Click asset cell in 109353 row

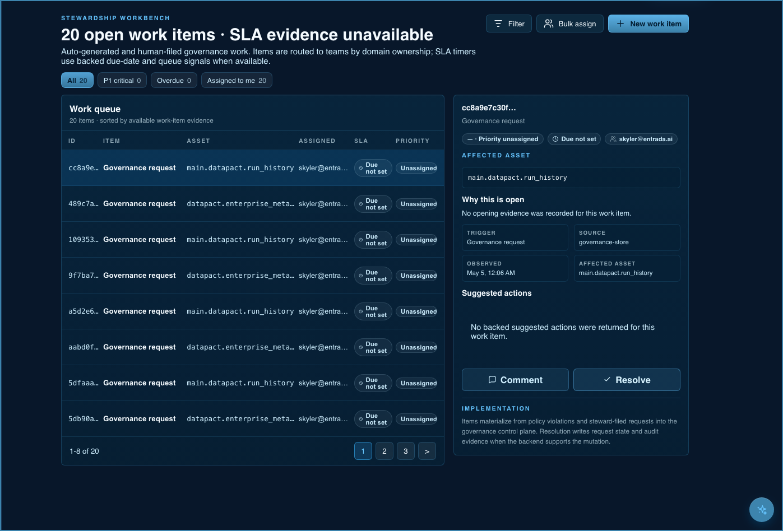[x=240, y=240]
